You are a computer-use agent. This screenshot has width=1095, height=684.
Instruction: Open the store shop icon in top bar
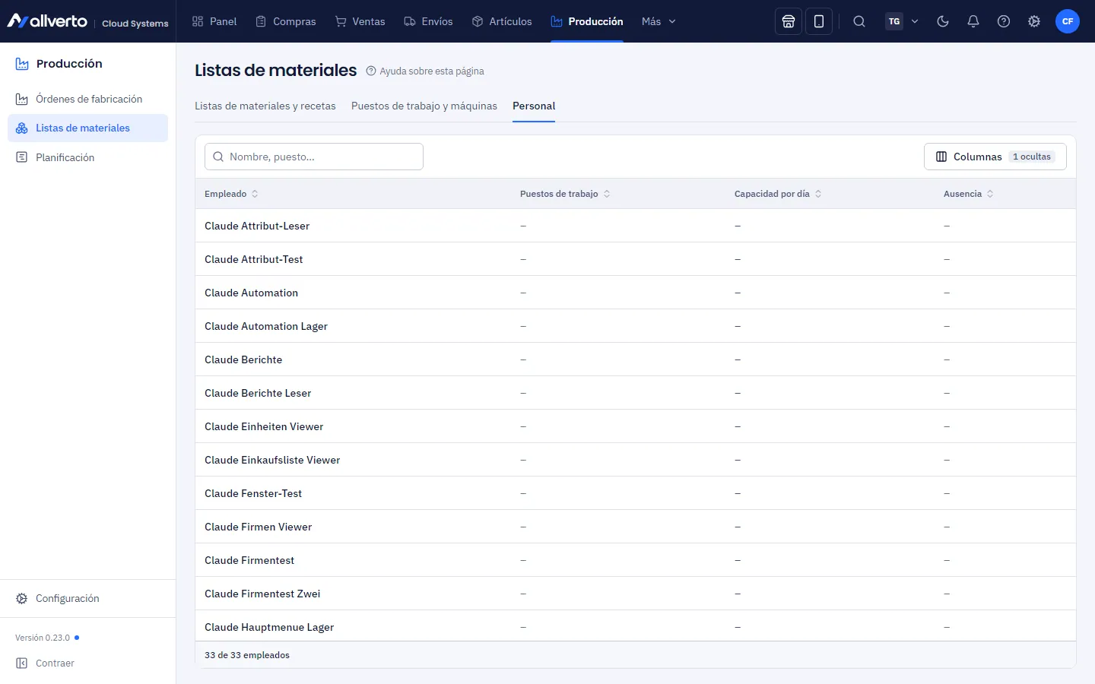point(789,21)
